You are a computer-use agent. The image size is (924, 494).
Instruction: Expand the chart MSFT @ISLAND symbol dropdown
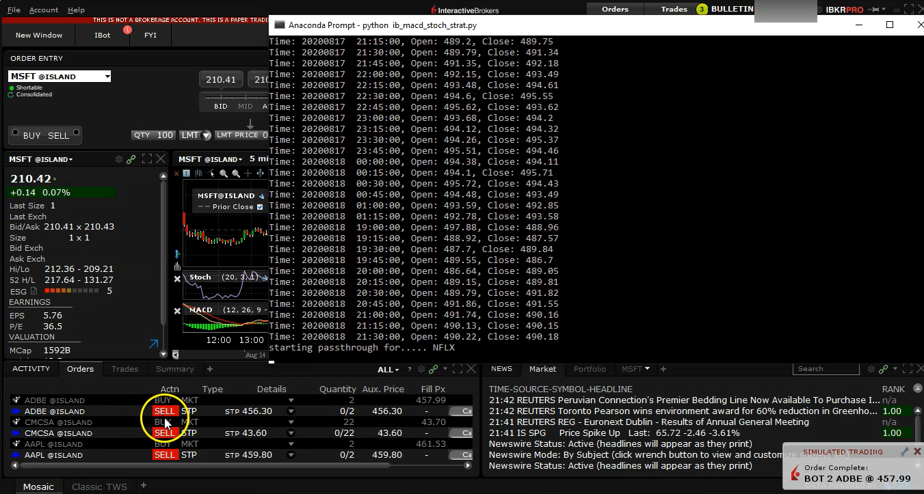pyautogui.click(x=240, y=159)
